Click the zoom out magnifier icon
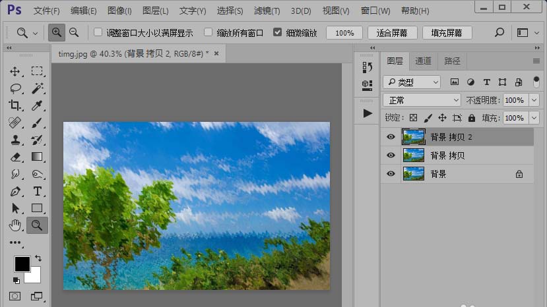Viewport: 547px width, 307px height. coord(74,32)
